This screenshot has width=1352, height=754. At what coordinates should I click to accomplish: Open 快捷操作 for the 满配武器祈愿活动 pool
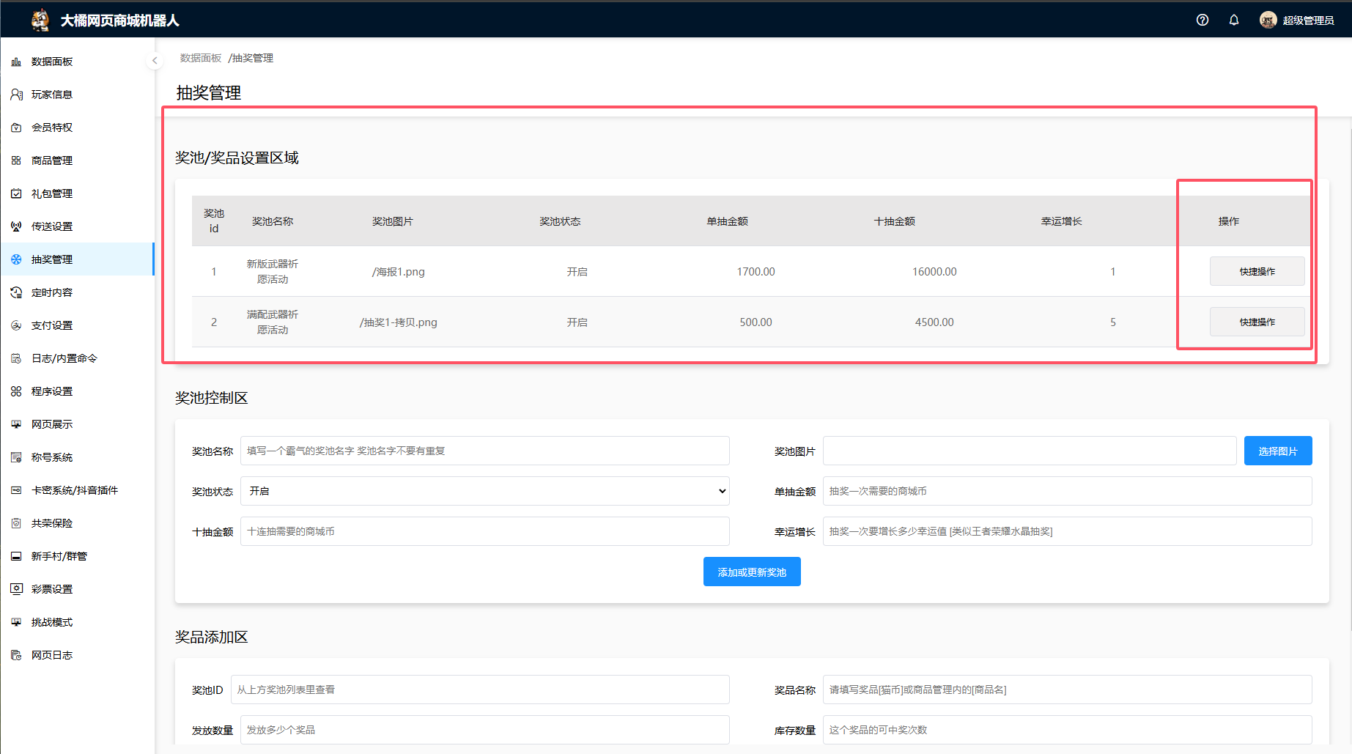tap(1257, 322)
